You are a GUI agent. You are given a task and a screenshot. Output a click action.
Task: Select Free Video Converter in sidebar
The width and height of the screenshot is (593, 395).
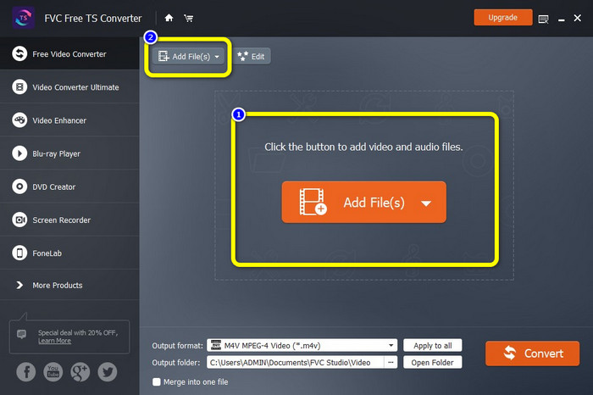point(69,53)
